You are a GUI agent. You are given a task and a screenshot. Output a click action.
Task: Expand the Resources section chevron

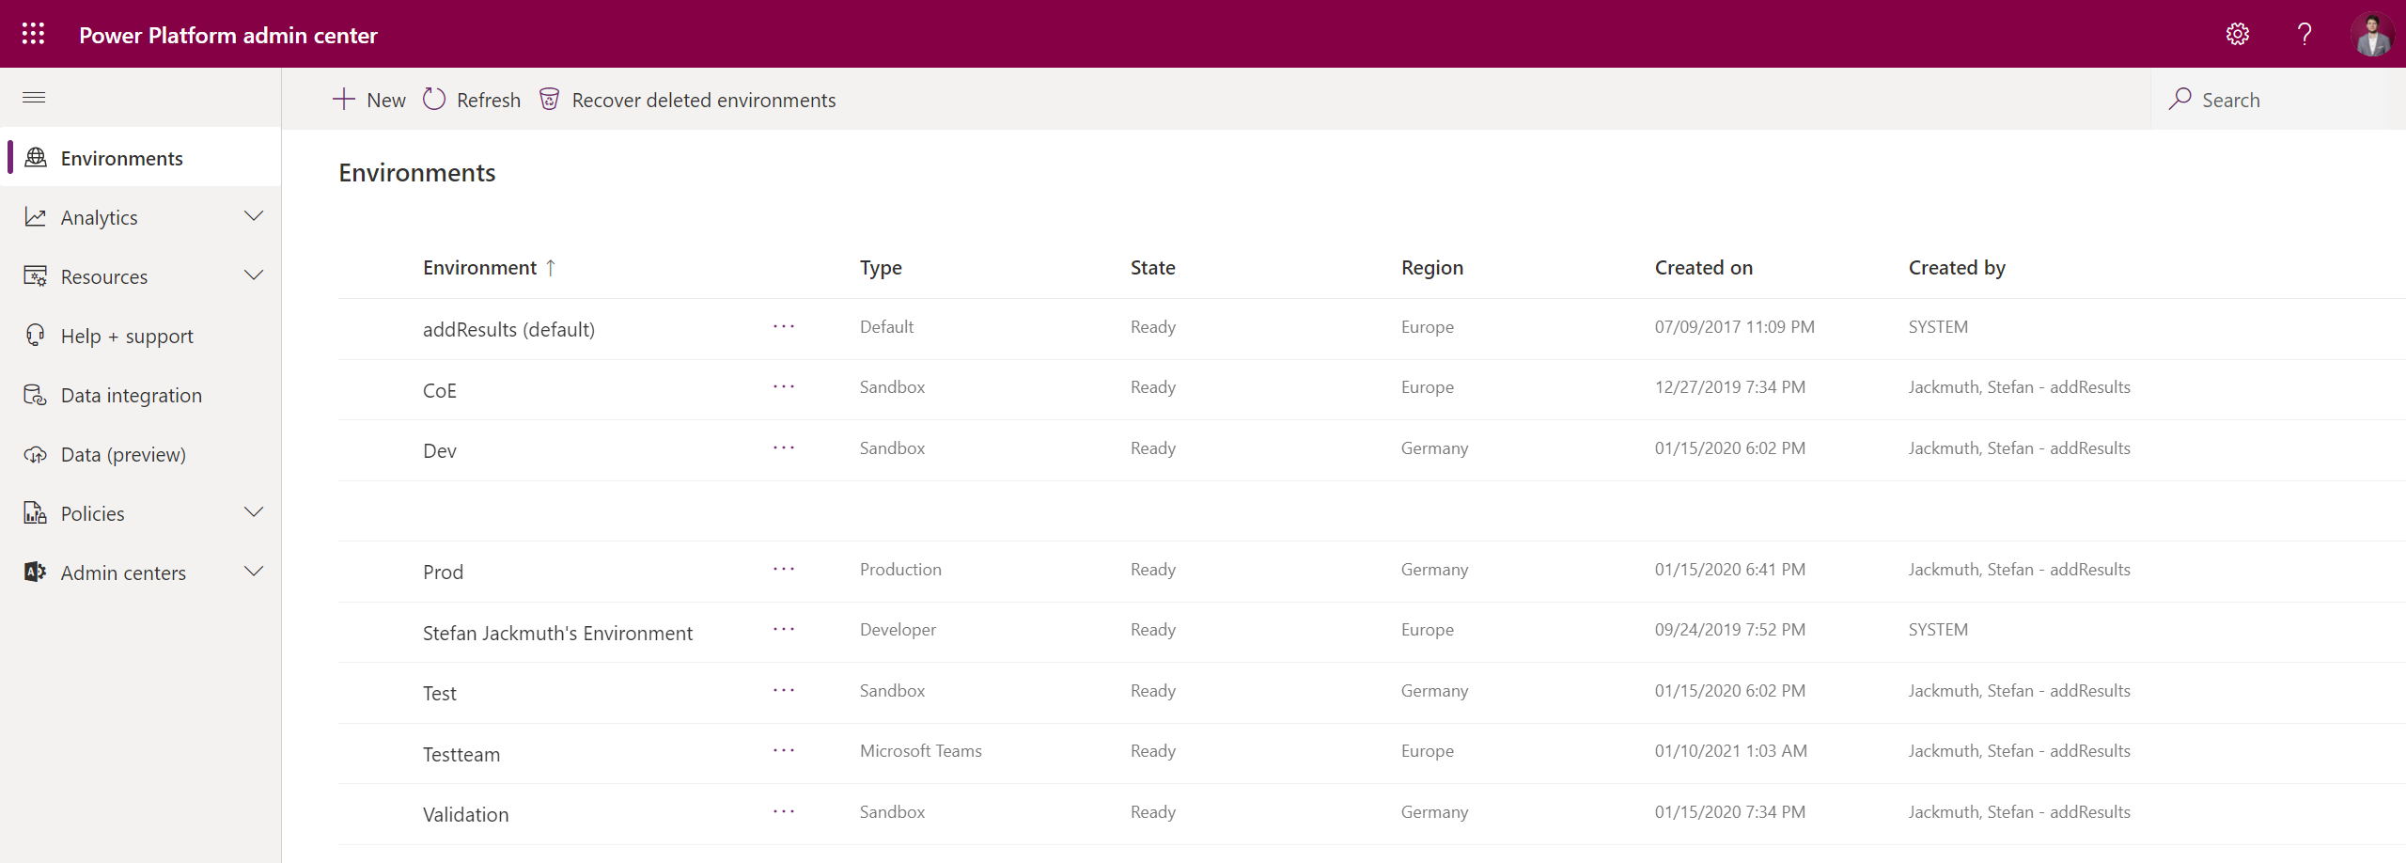point(254,276)
